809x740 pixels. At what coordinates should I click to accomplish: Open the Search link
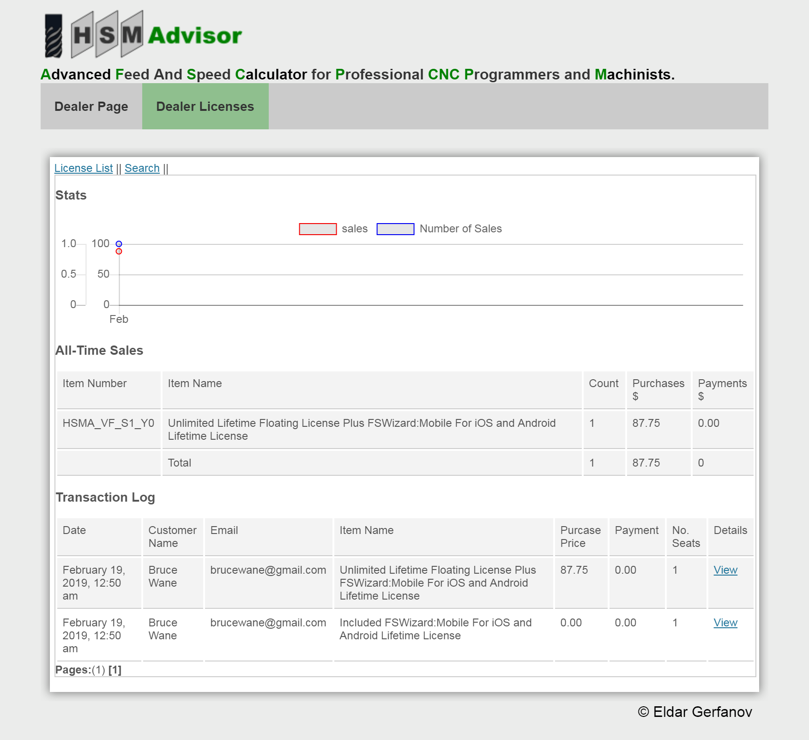[142, 168]
